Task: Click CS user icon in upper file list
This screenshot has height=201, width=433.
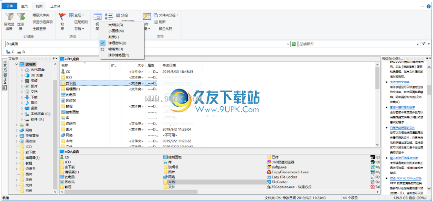Action: [x=63, y=72]
